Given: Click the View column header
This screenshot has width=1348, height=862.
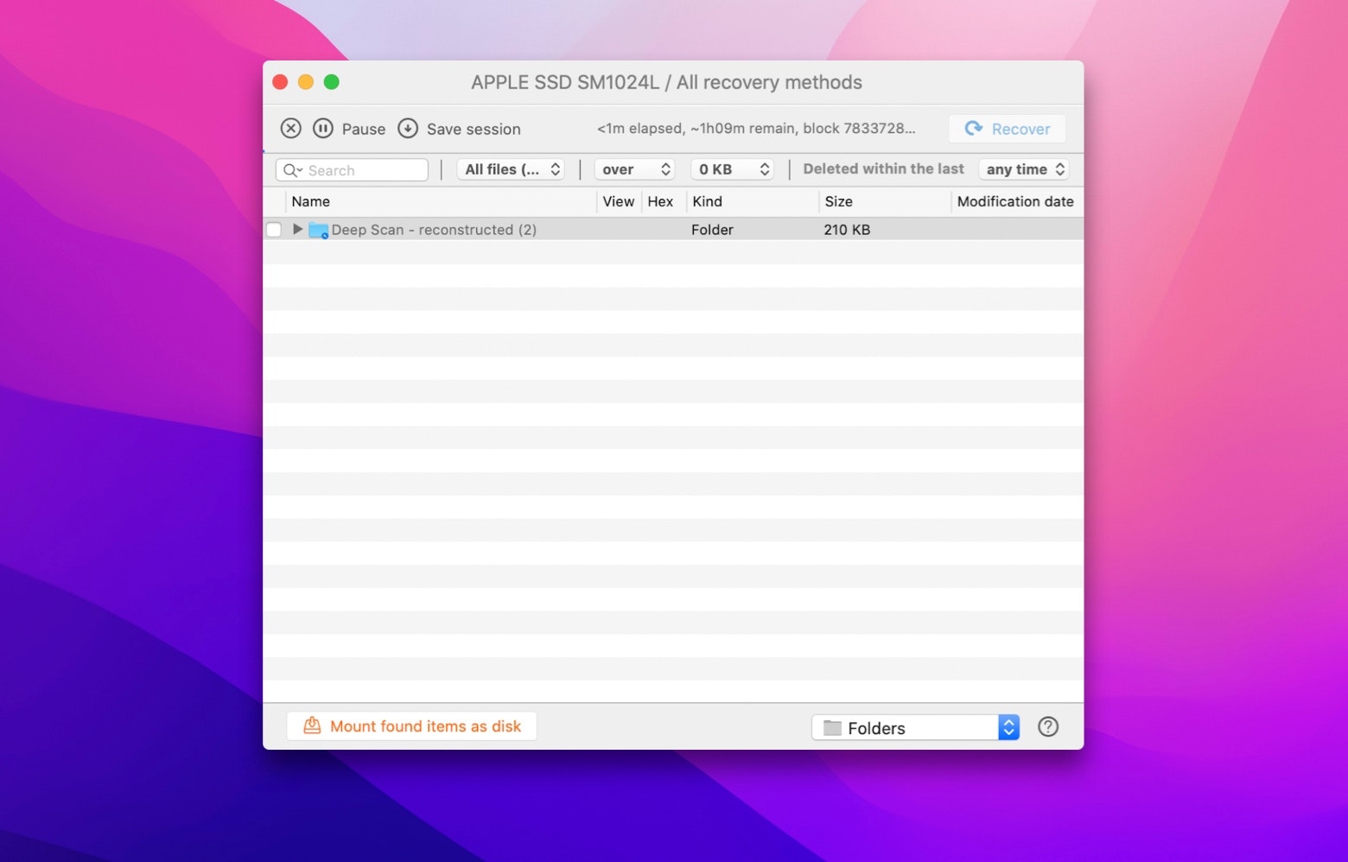Looking at the screenshot, I should coord(619,201).
